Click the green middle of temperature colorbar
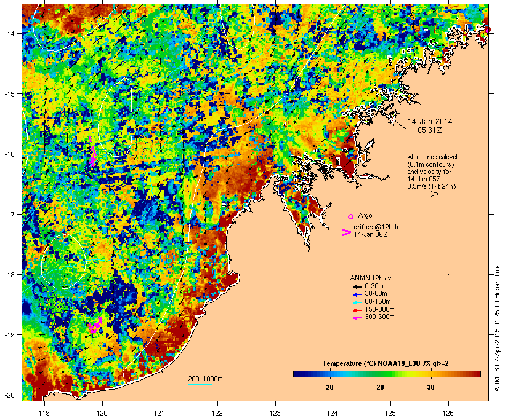The height and width of the screenshot is (418, 505). click(387, 374)
